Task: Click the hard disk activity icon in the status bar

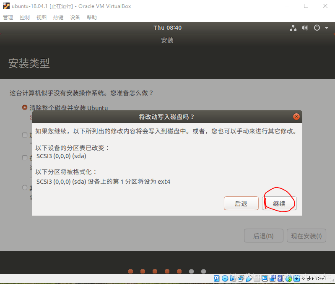Action: [217, 278]
